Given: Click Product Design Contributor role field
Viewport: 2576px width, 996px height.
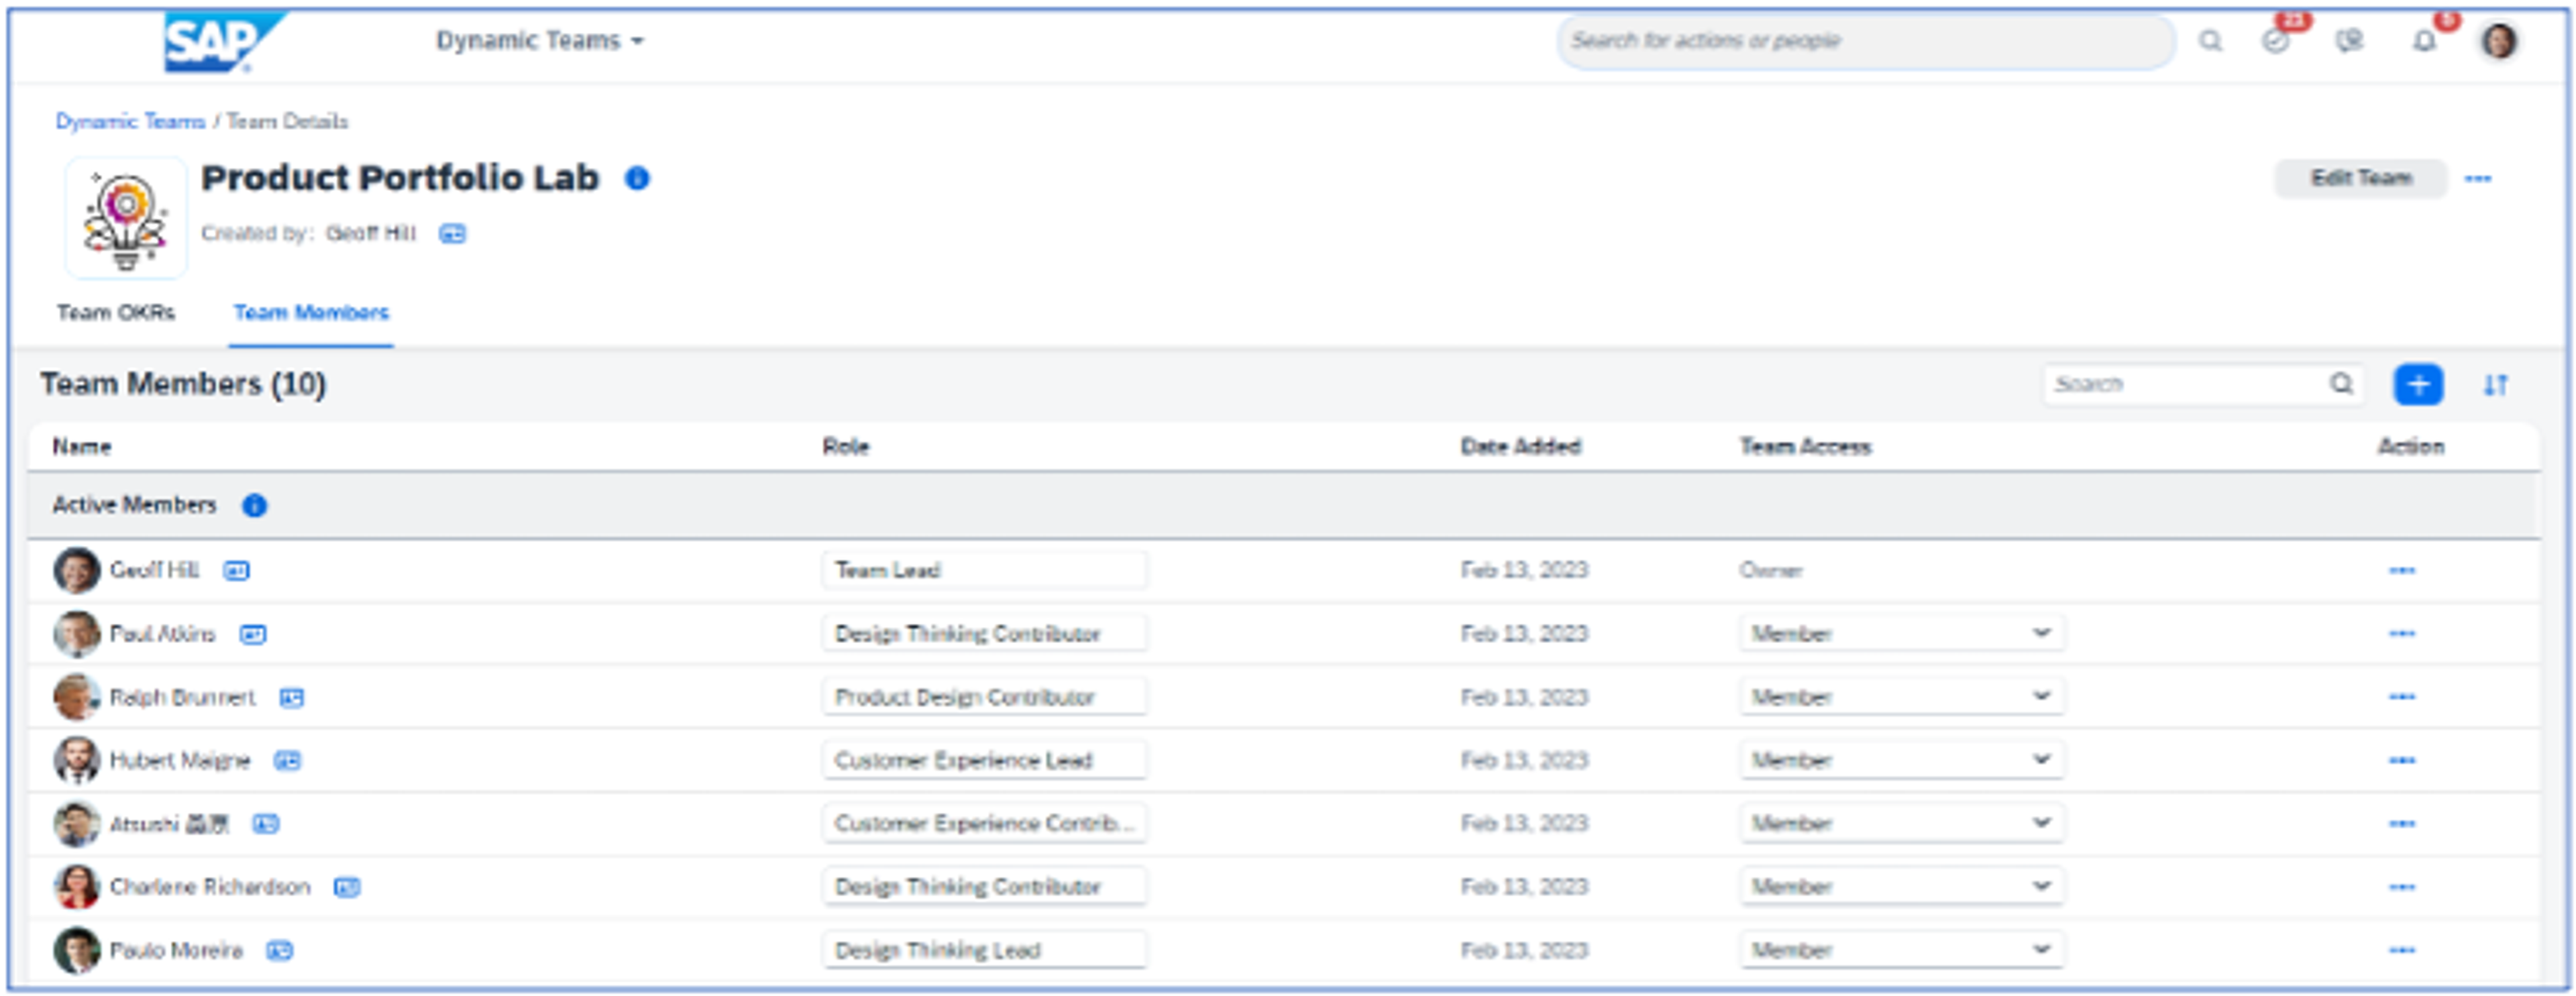Looking at the screenshot, I should point(985,697).
